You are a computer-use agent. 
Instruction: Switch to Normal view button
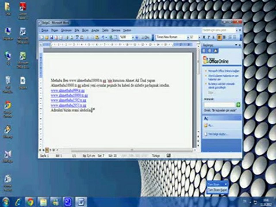click(x=40, y=150)
